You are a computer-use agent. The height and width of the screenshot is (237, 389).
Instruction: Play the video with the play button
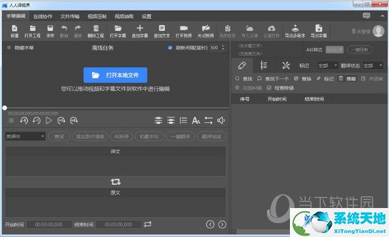[49, 120]
